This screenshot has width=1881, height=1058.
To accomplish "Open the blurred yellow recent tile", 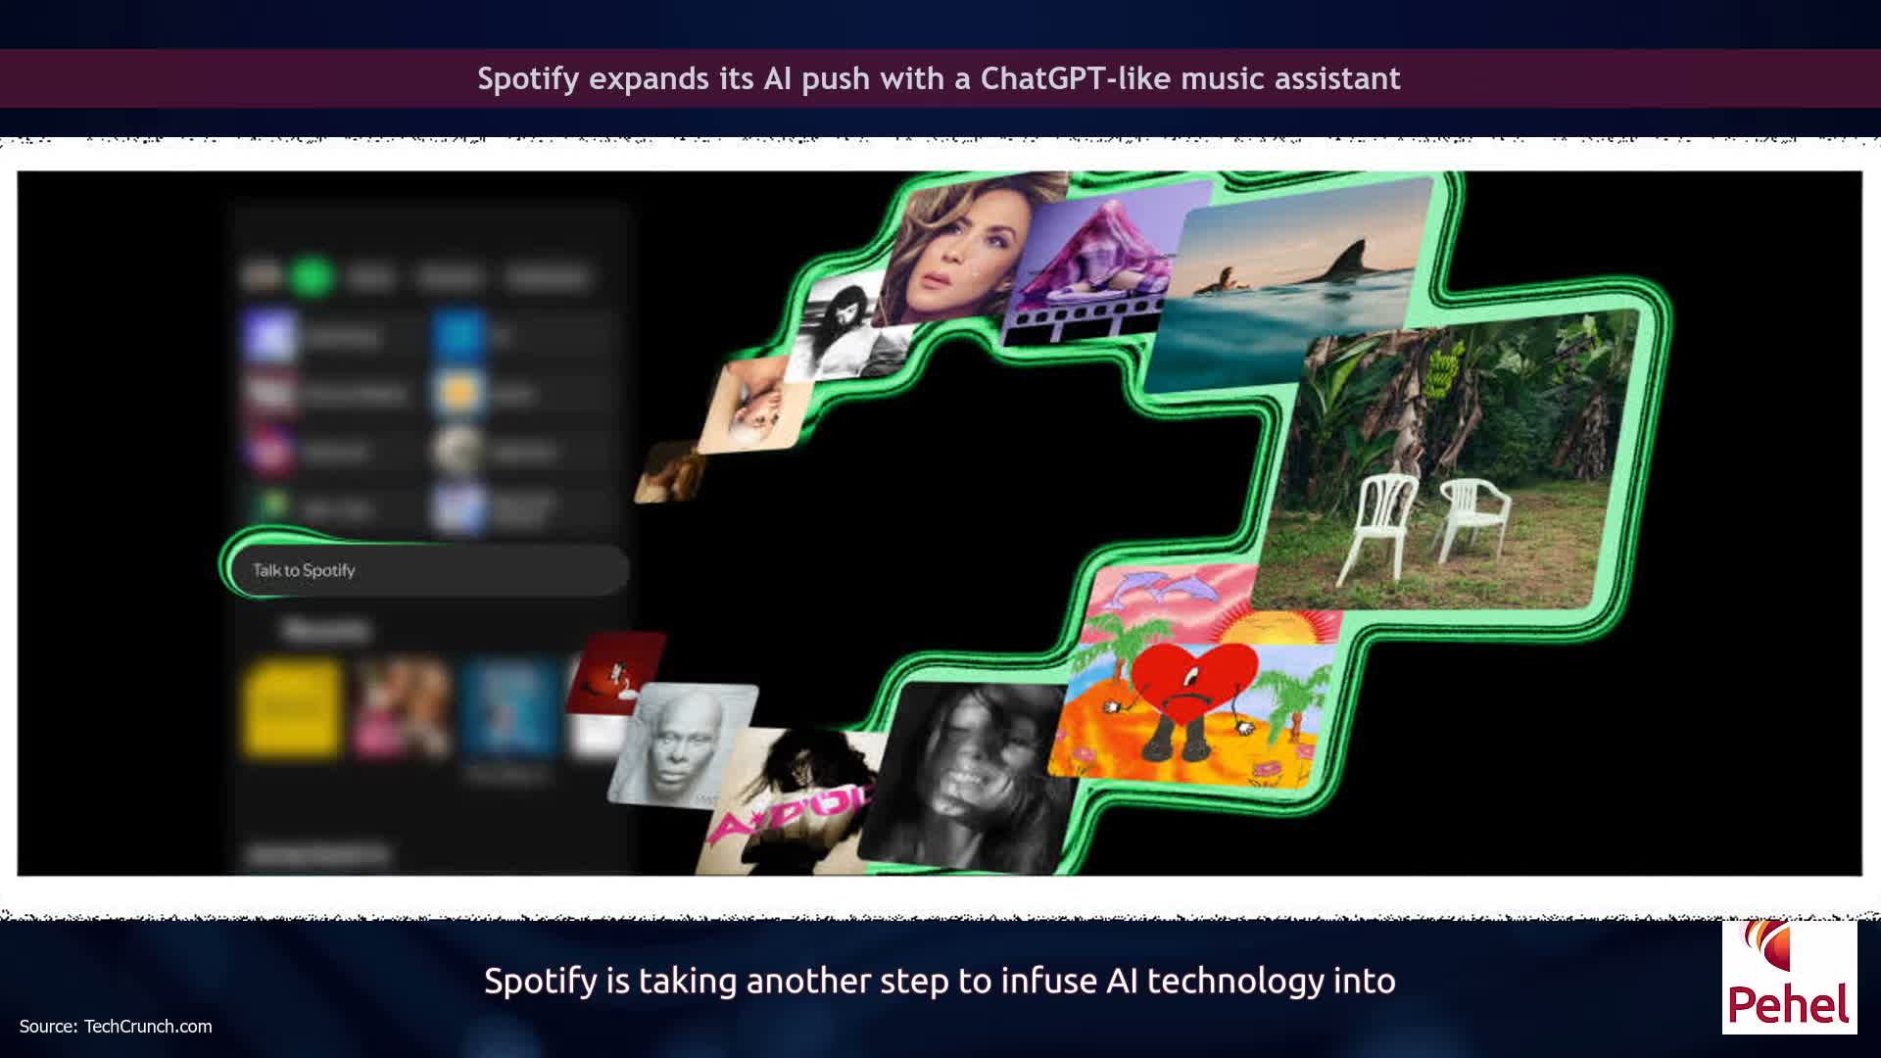I will tap(292, 709).
